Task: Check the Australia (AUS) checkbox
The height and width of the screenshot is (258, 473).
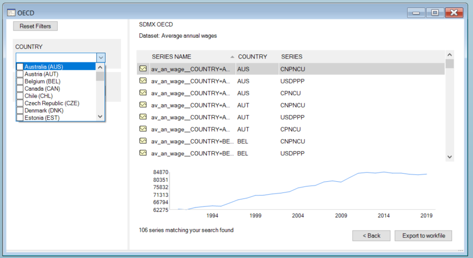Action: [x=20, y=67]
